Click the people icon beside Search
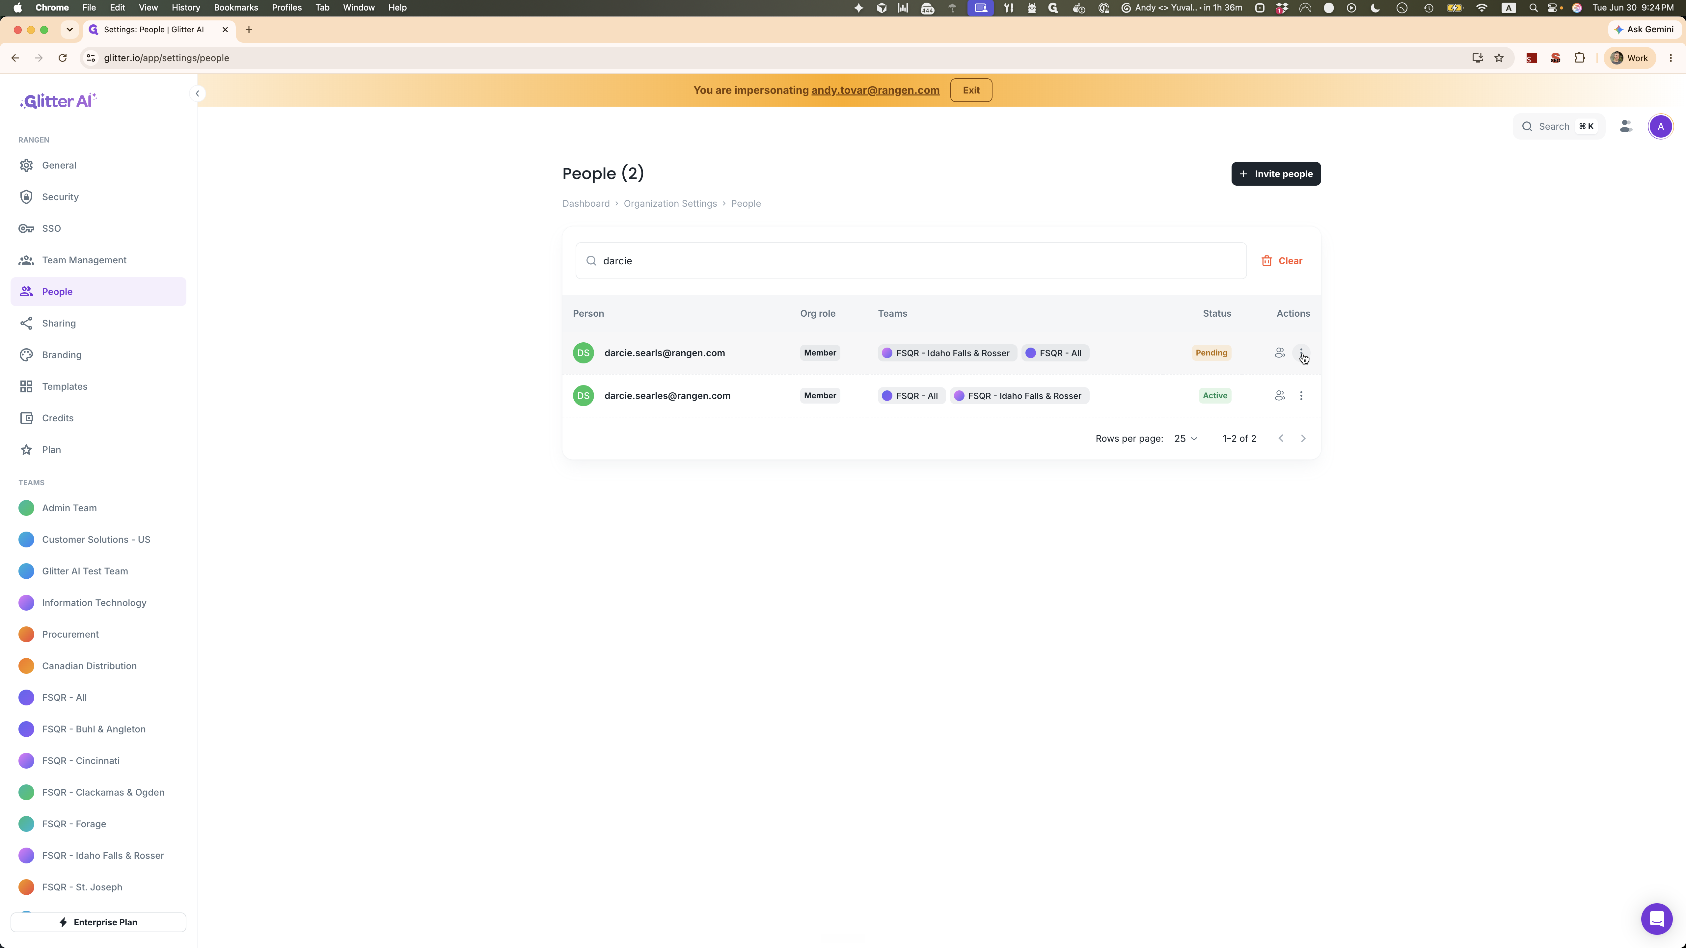This screenshot has height=948, width=1686. pos(1626,126)
